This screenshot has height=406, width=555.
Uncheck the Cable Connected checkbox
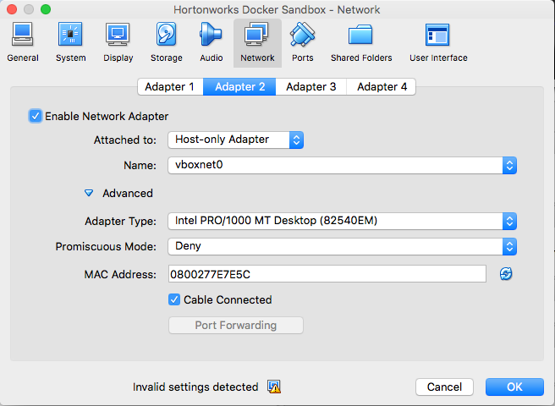coord(173,299)
